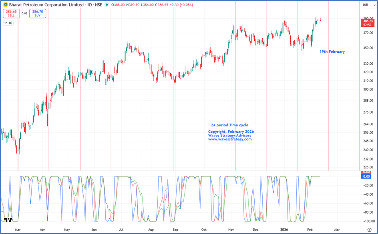Image resolution: width=378 pixels, height=234 pixels.
Task: Click the current price label 386.65
Action: [x=368, y=21]
